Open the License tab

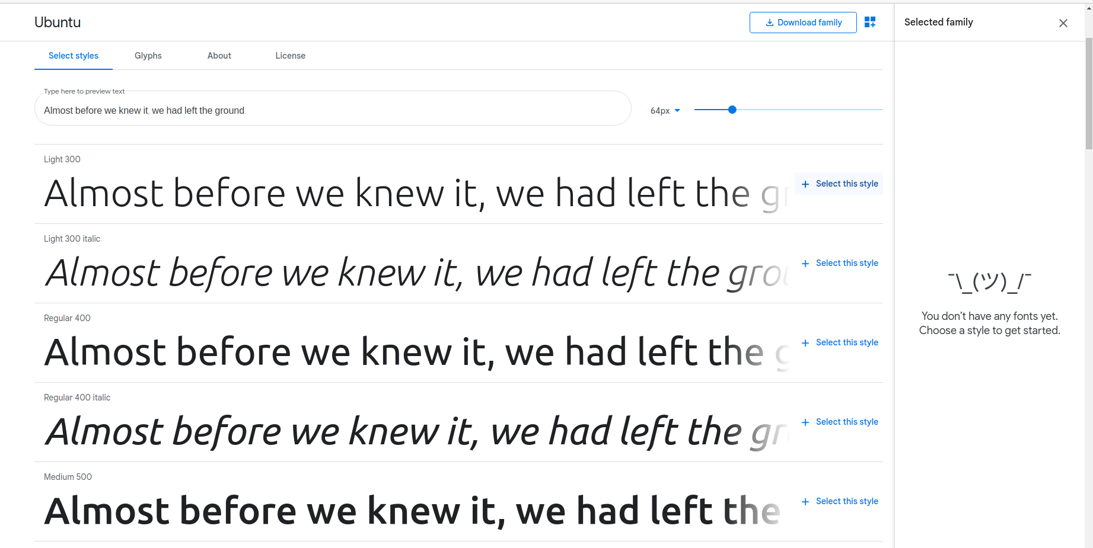(290, 55)
